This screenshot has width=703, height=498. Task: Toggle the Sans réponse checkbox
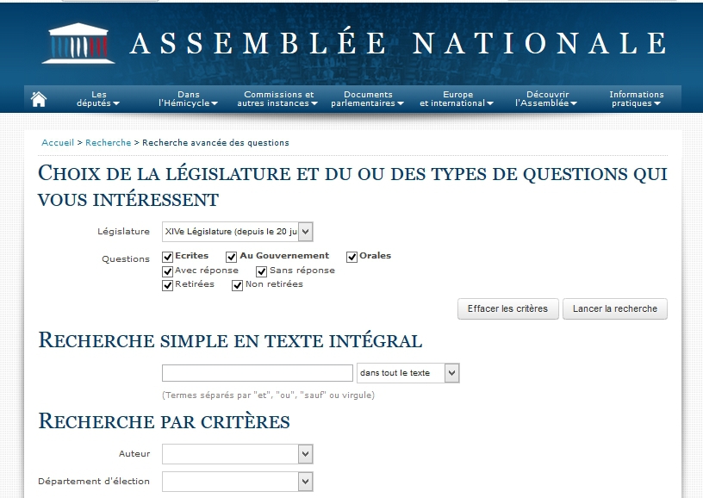click(262, 271)
